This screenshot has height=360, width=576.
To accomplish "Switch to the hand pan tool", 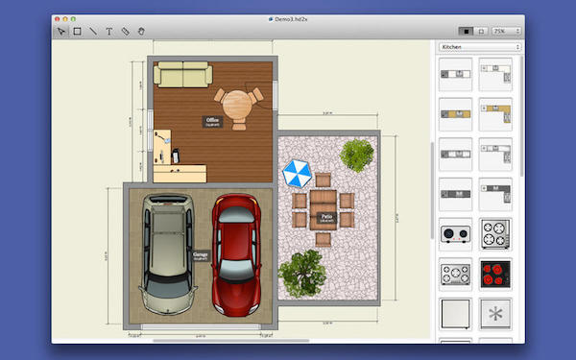I will click(141, 32).
